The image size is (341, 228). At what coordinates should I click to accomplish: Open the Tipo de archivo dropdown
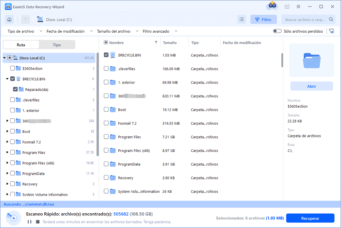pyautogui.click(x=25, y=31)
